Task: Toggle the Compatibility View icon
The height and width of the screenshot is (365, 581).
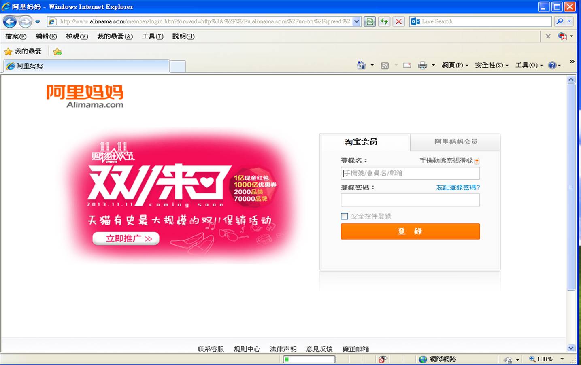Action: pyautogui.click(x=369, y=21)
